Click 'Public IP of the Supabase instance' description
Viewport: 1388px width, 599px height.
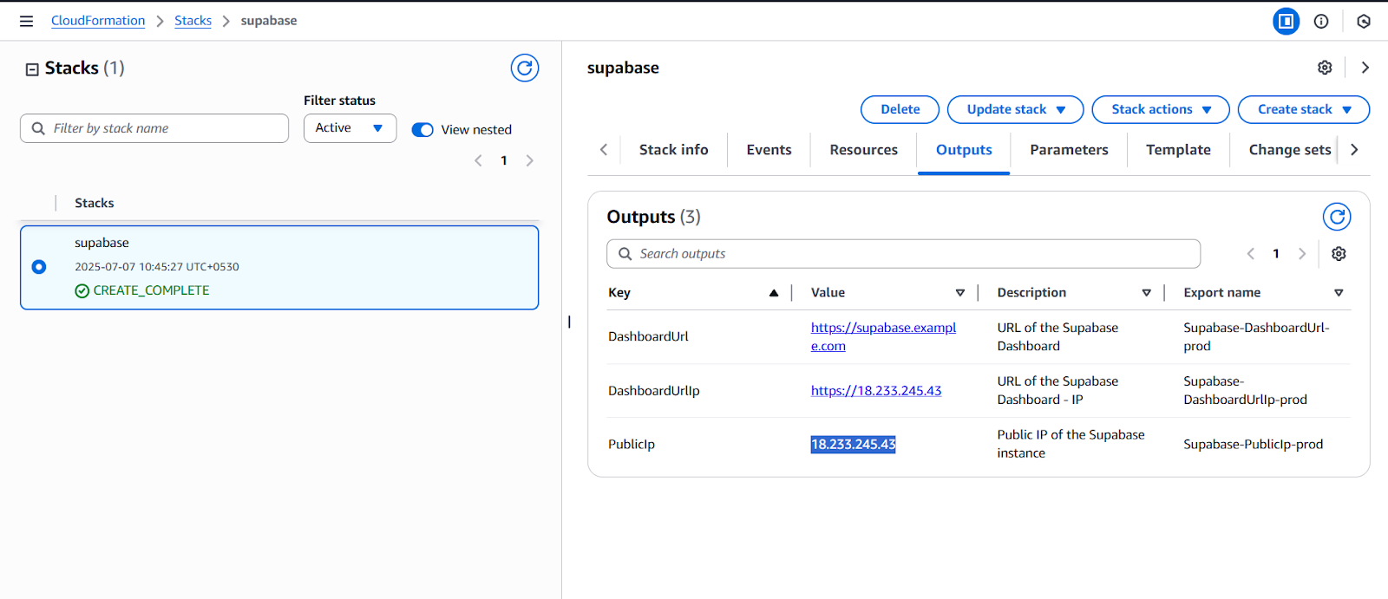[1070, 444]
